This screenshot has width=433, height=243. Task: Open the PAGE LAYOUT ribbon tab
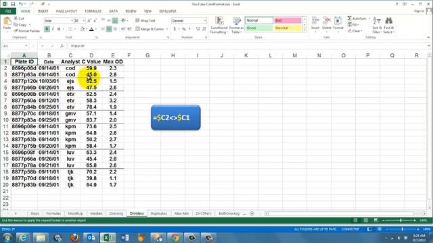click(x=66, y=11)
